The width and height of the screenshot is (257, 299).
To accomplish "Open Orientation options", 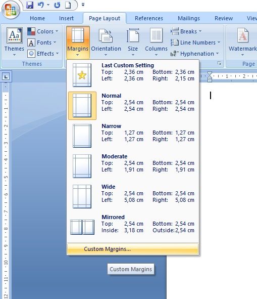I will (106, 42).
